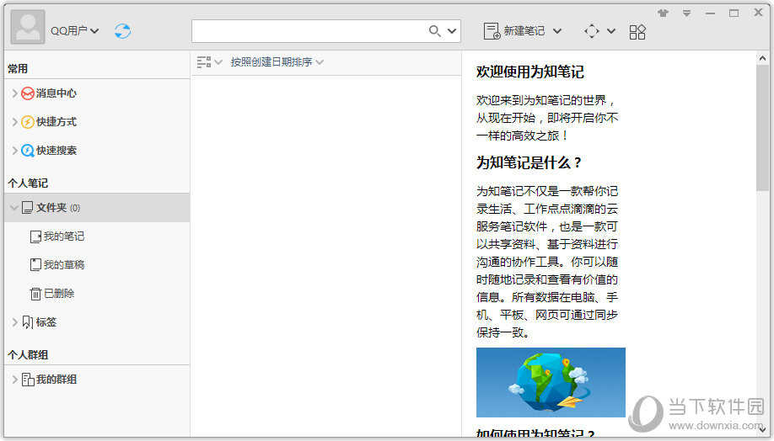This screenshot has width=774, height=441.
Task: Open the 新建笔记 dropdown arrow
Action: coord(557,31)
